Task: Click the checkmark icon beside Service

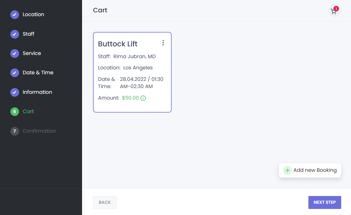Action: pos(15,53)
